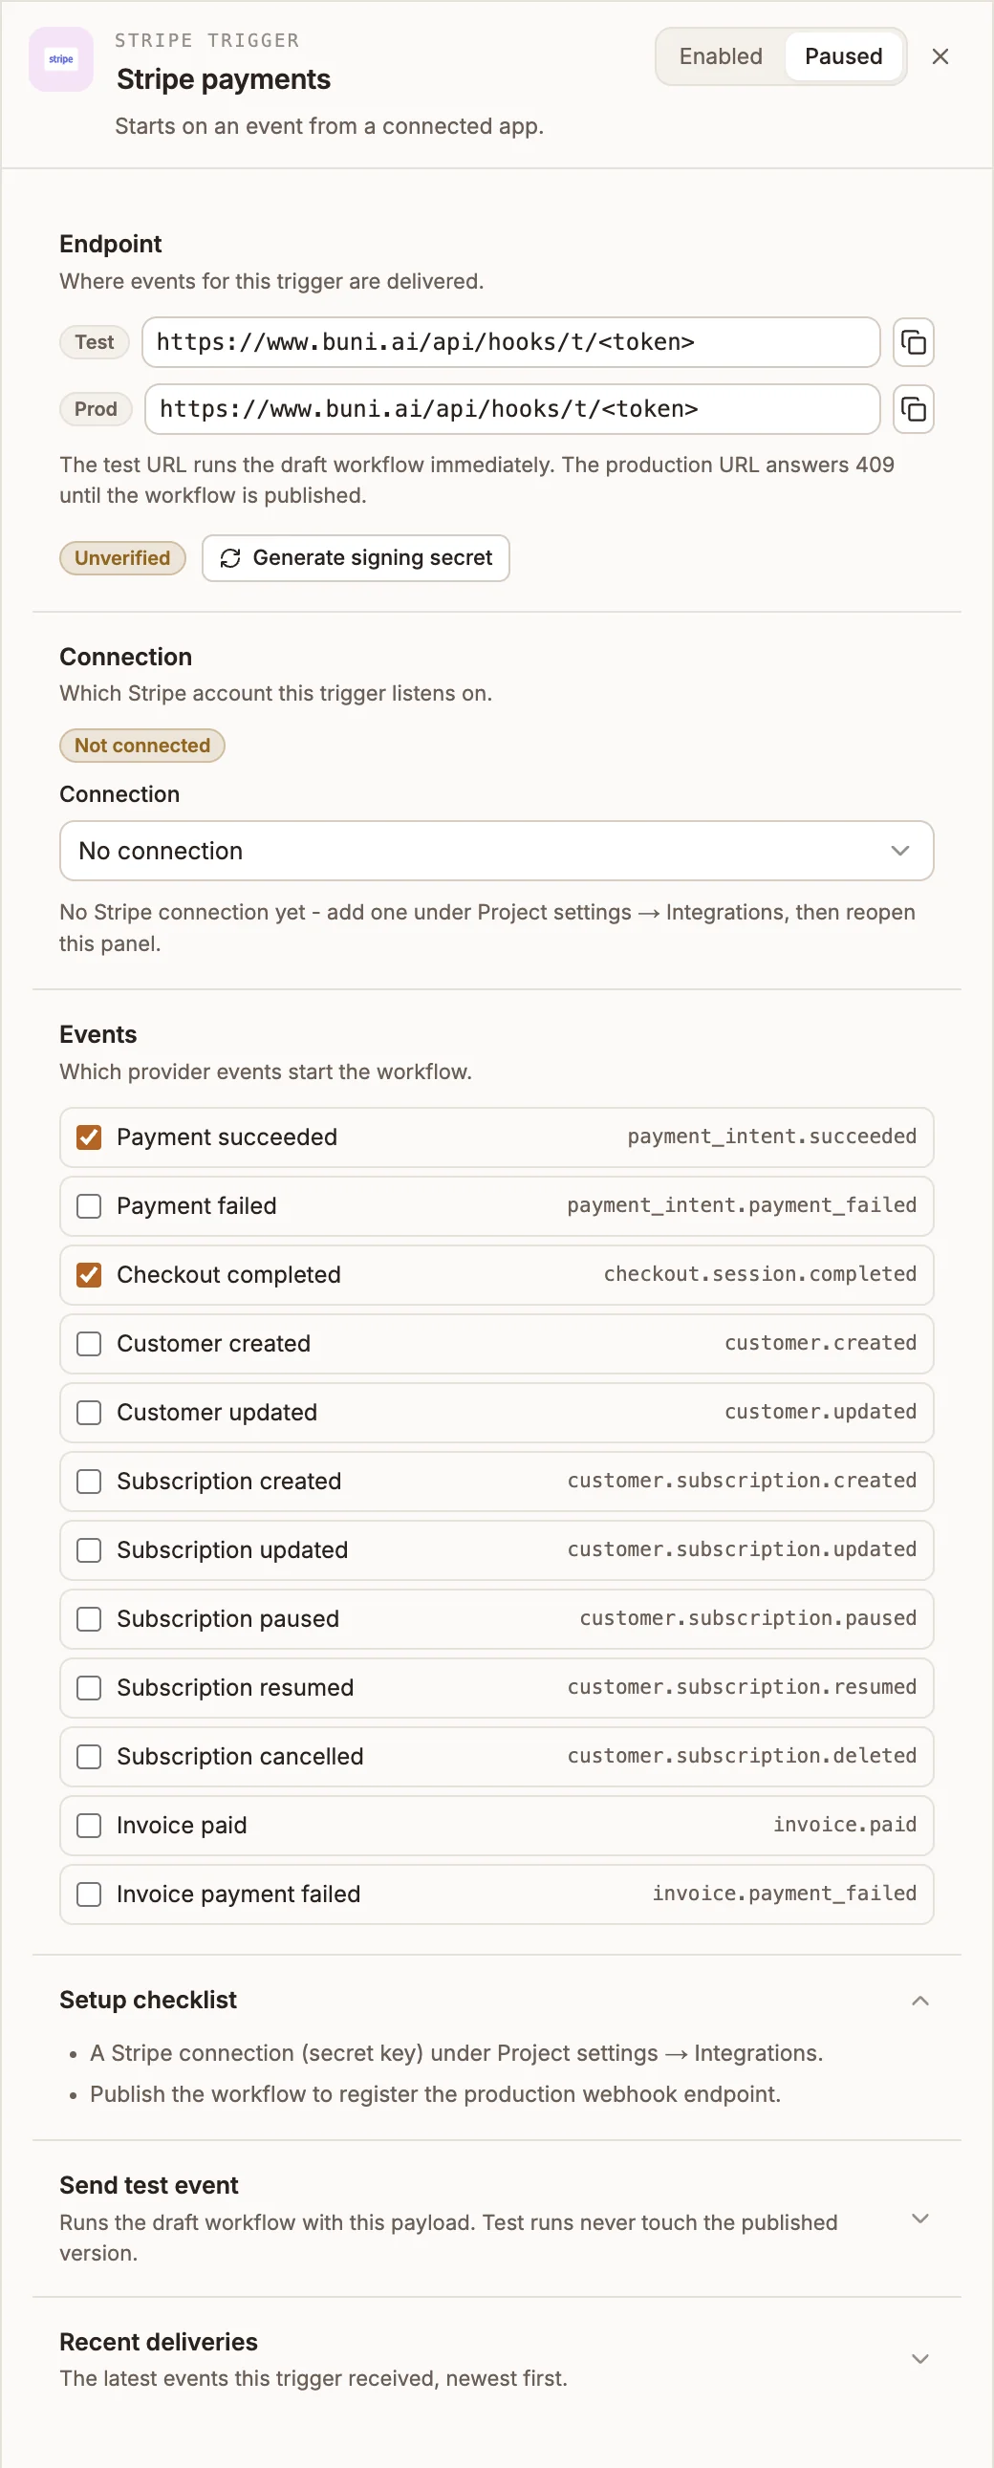The image size is (994, 2468).
Task: Click the Setup checklist heading
Action: [x=148, y=2001]
